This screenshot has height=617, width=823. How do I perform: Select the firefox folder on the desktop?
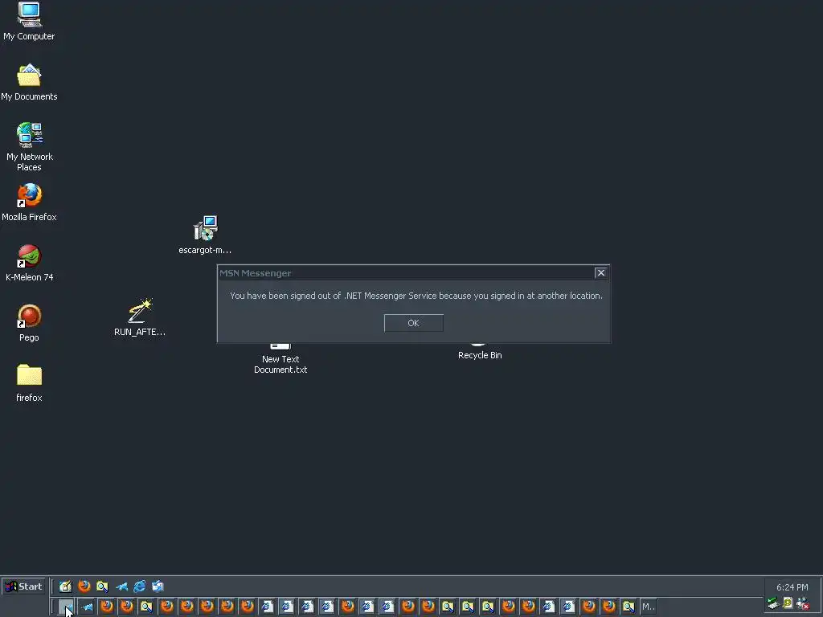tap(30, 383)
